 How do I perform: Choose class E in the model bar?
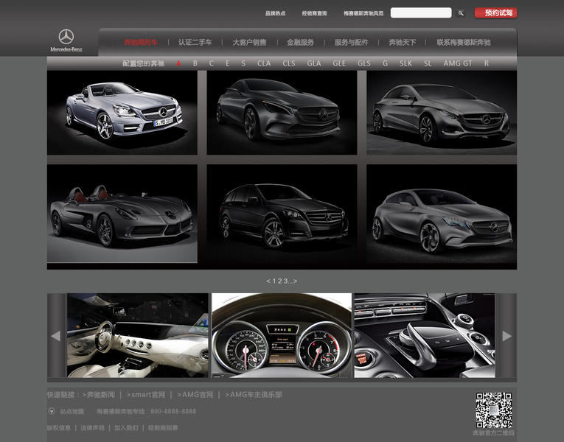227,63
